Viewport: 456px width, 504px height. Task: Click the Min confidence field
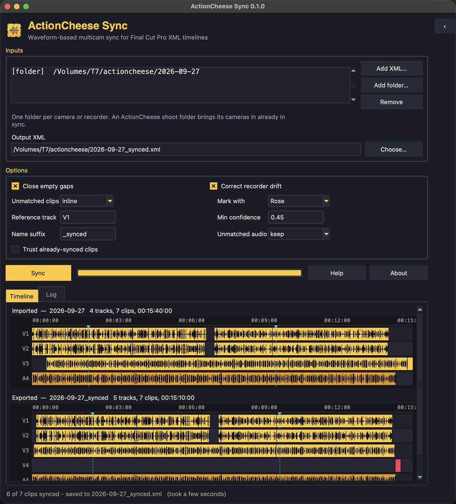click(x=296, y=217)
